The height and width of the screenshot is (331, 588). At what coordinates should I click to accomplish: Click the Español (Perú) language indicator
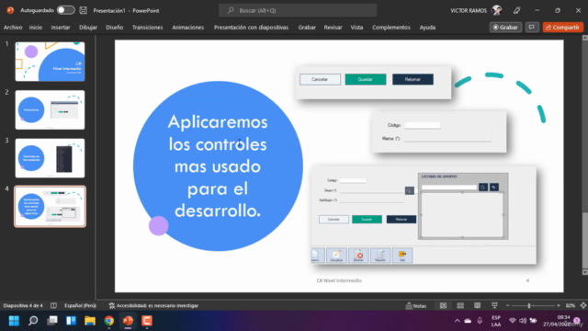(x=80, y=305)
